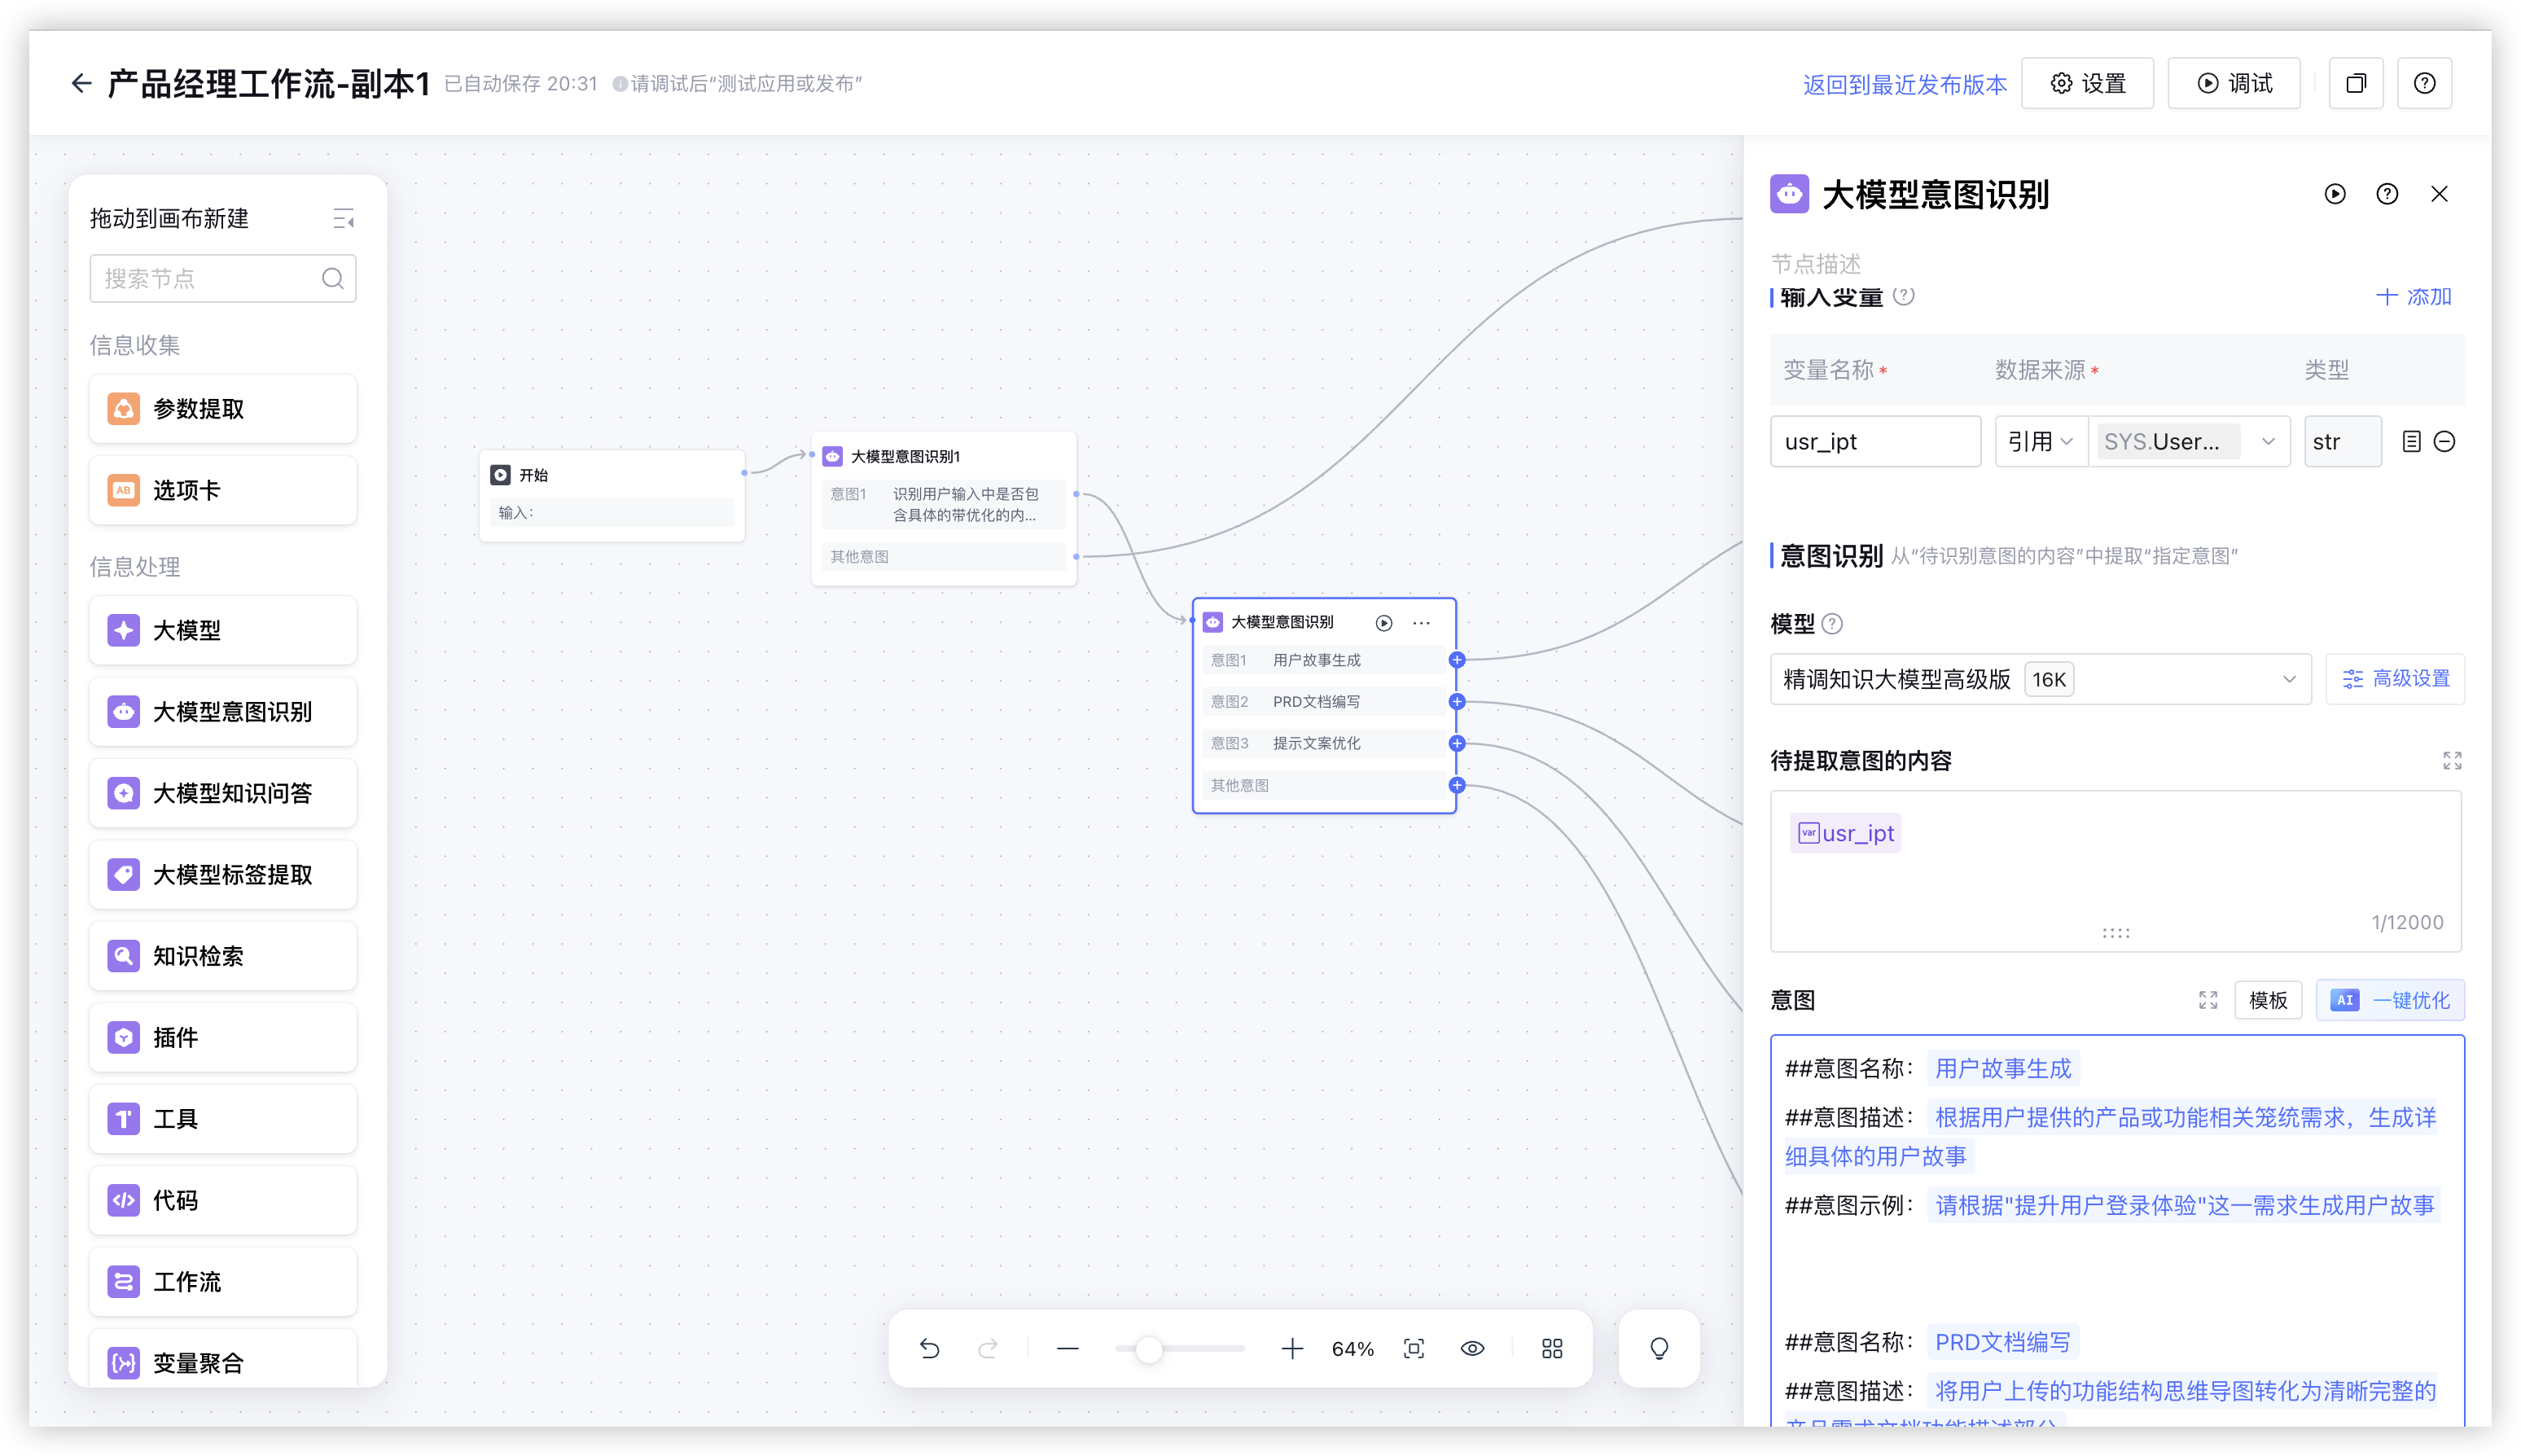The height and width of the screenshot is (1456, 2521).
Task: Expand the 待提取意图的内容 editor fullscreen
Action: (x=2452, y=761)
